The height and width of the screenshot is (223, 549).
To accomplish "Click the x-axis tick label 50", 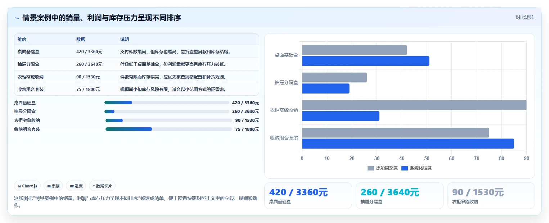I will 427,158.
